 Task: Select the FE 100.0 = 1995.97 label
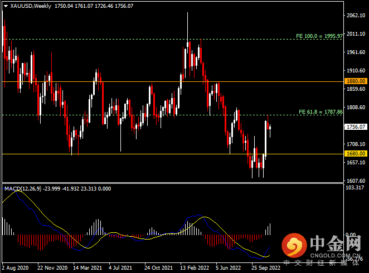tap(319, 36)
